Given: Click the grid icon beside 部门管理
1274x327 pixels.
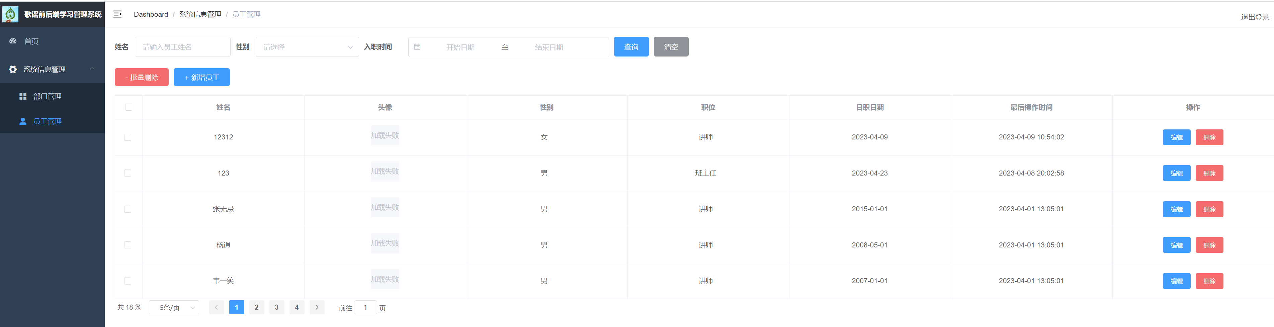Looking at the screenshot, I should 23,96.
